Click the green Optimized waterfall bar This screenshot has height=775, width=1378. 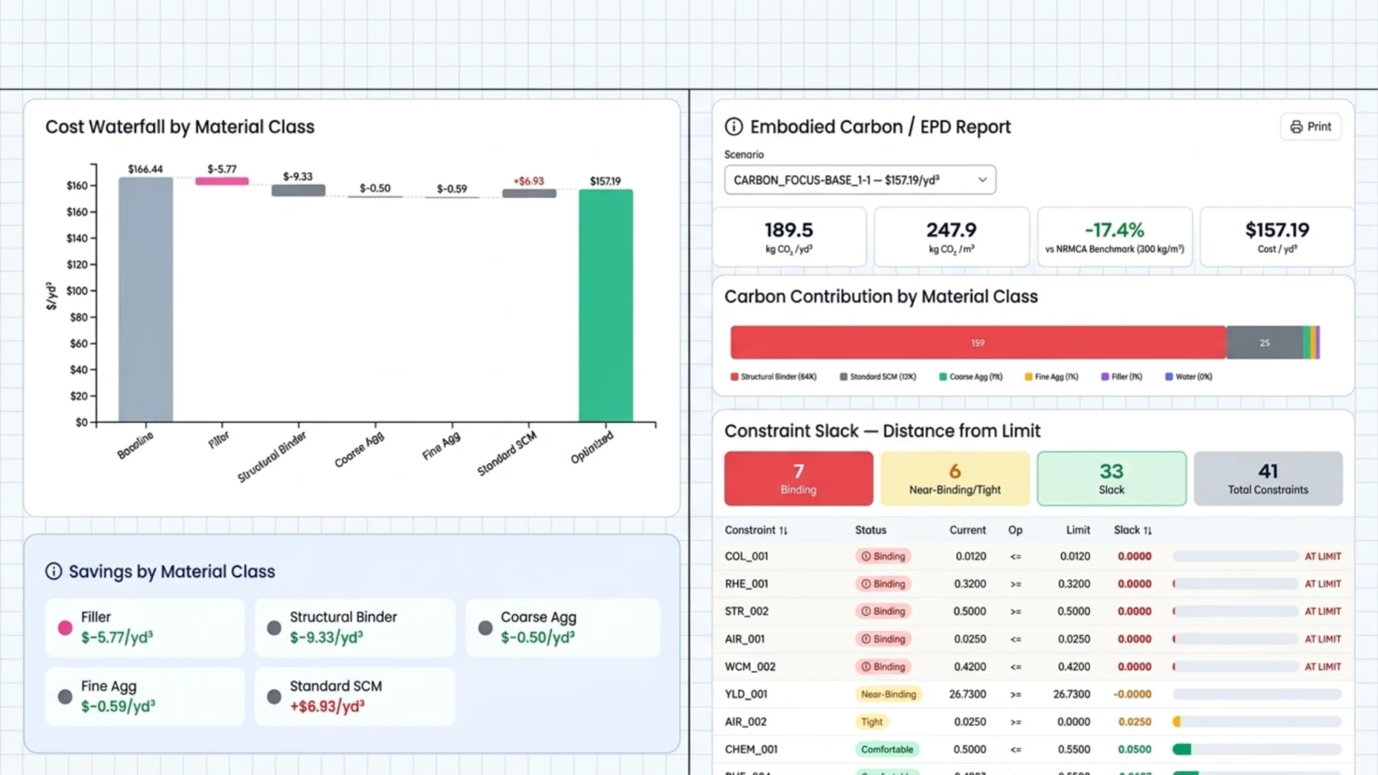click(606, 305)
